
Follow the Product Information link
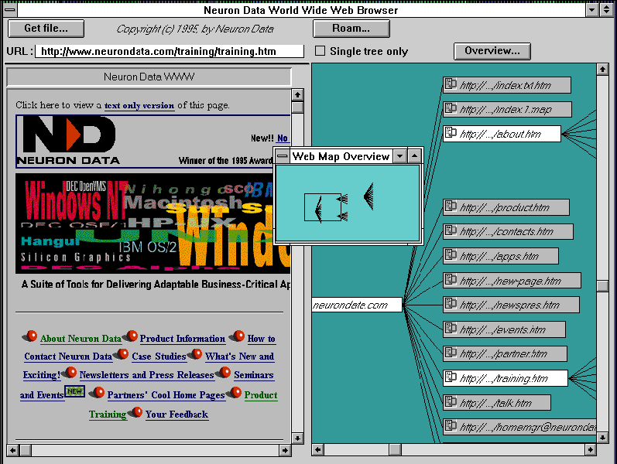click(x=183, y=339)
